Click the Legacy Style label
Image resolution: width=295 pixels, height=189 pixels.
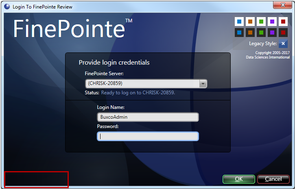[263, 43]
